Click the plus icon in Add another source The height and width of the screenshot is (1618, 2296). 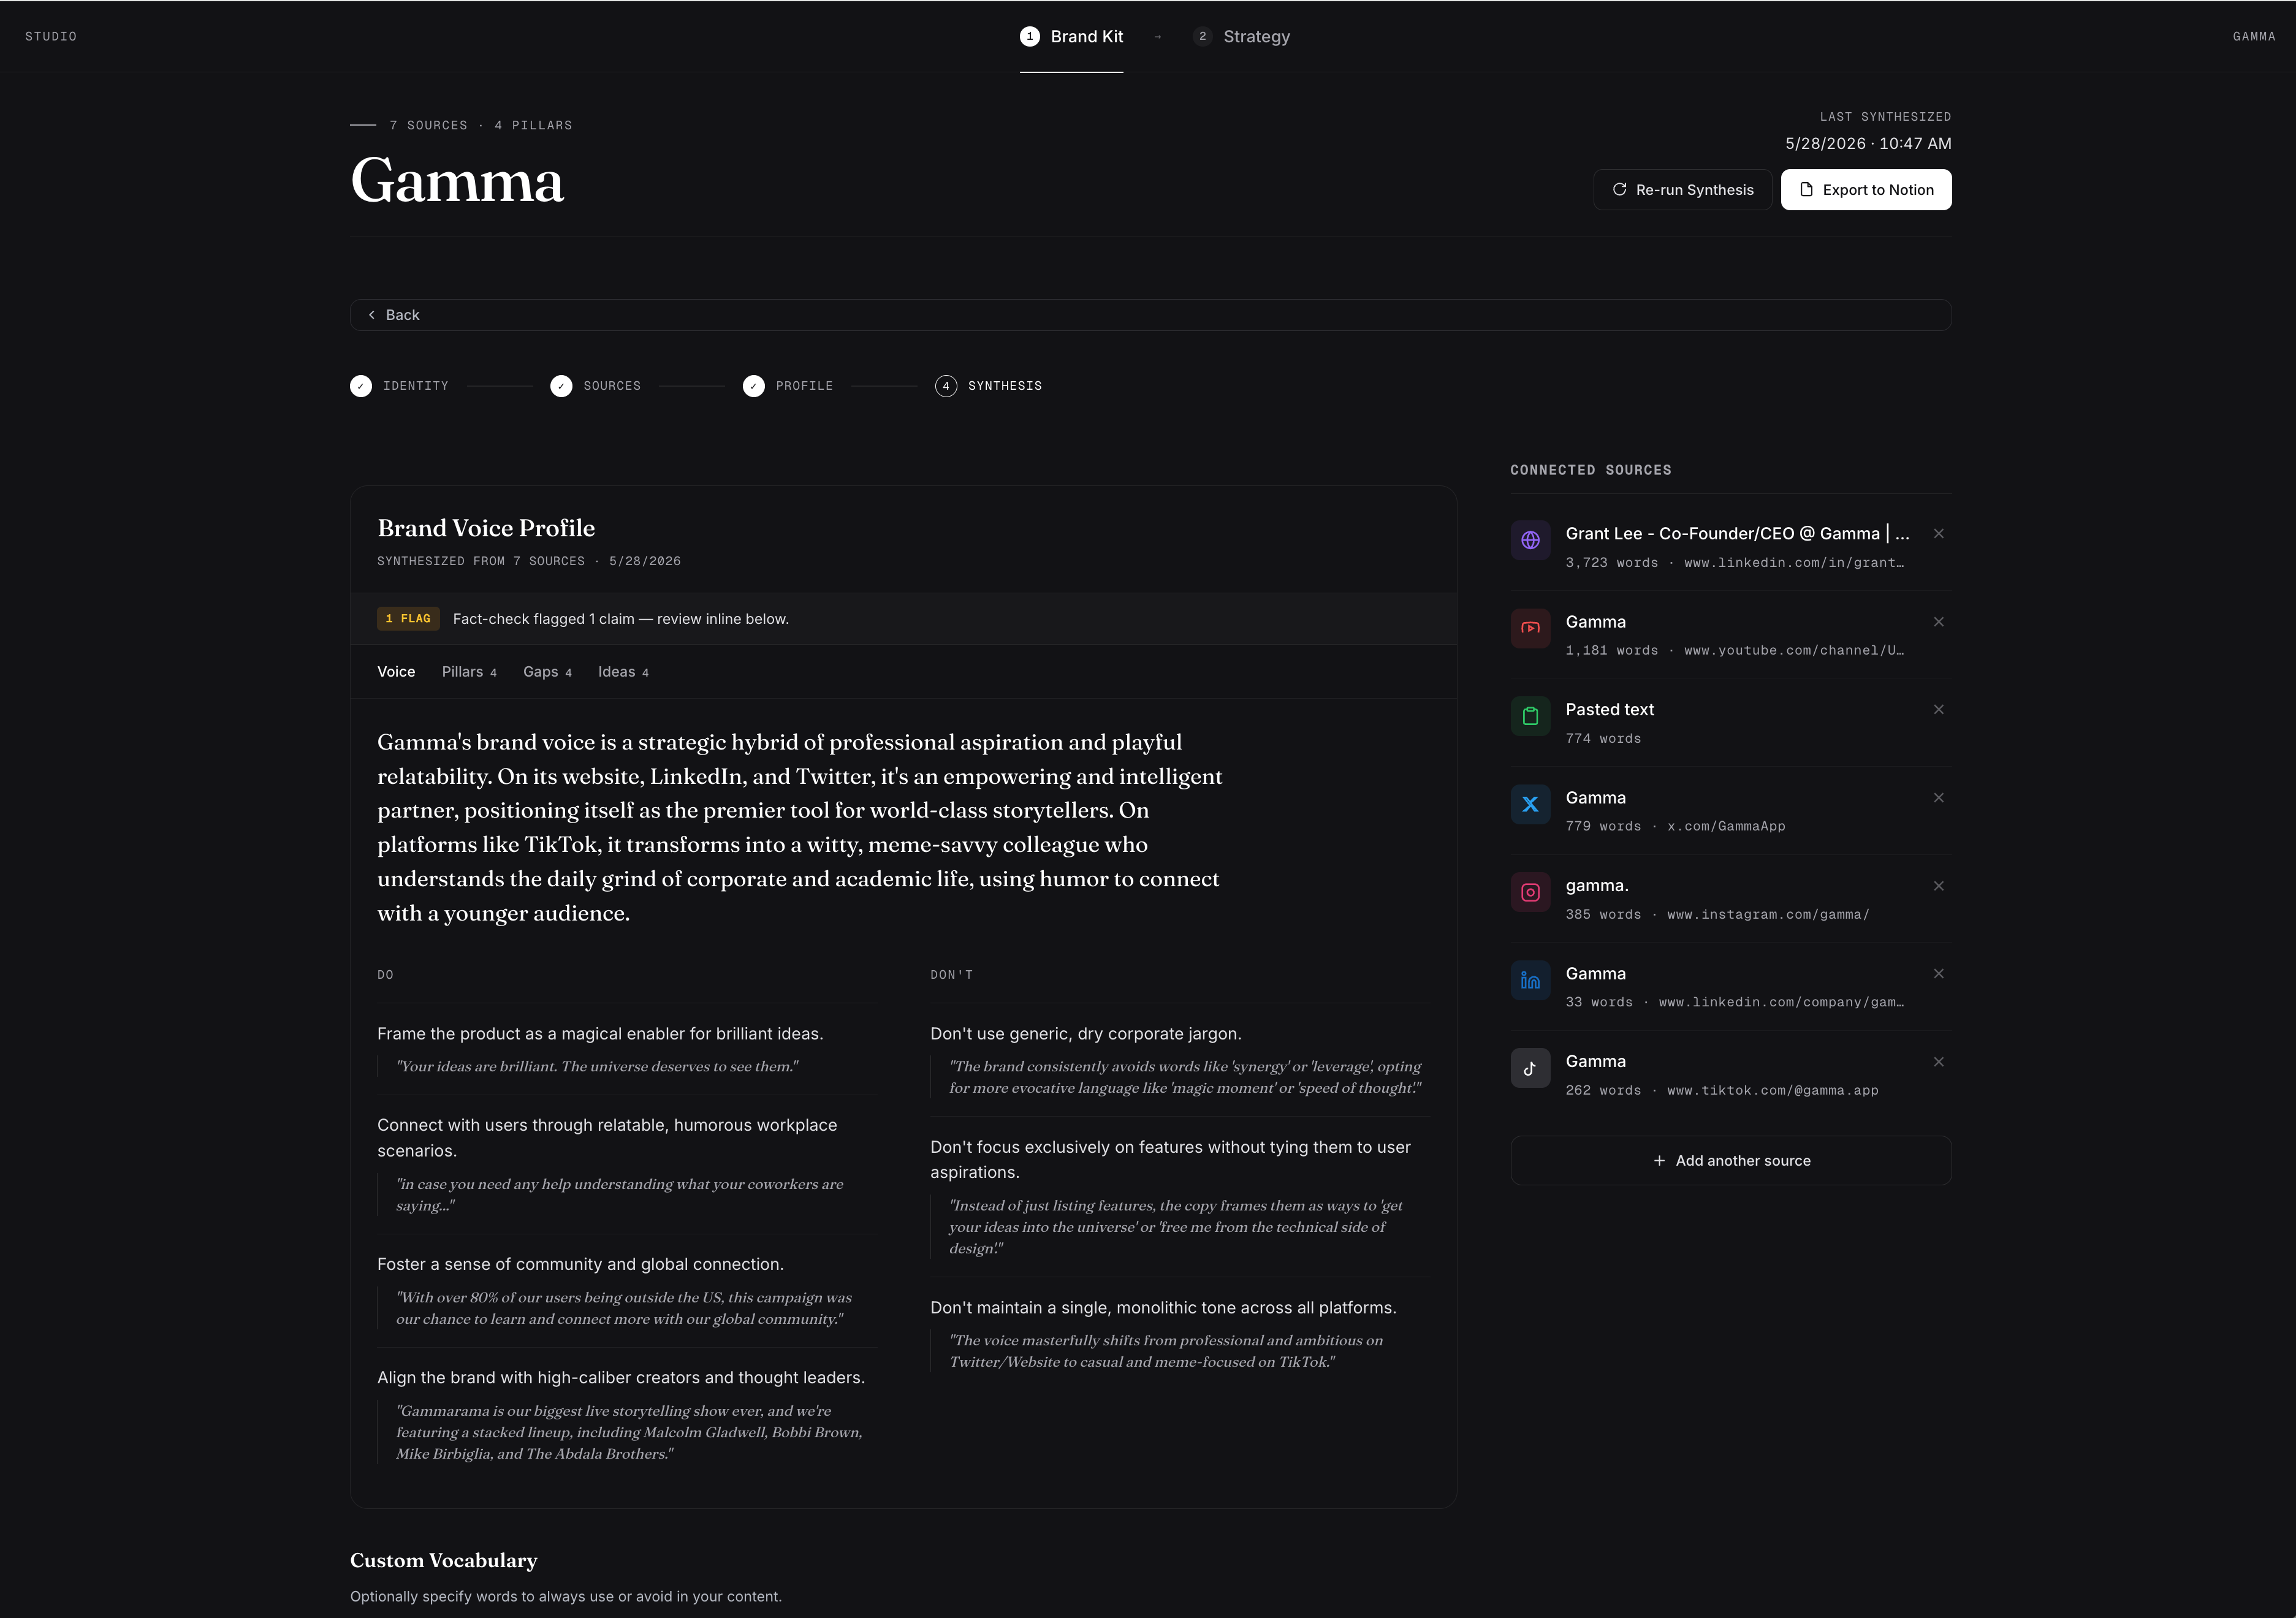[x=1659, y=1161]
